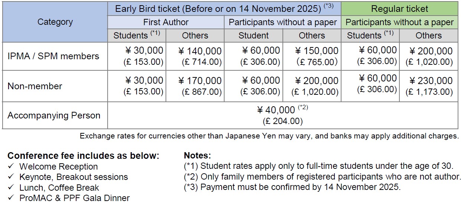Click the checkmark beside Welcome Reception
461x204 pixels.
(x=11, y=167)
